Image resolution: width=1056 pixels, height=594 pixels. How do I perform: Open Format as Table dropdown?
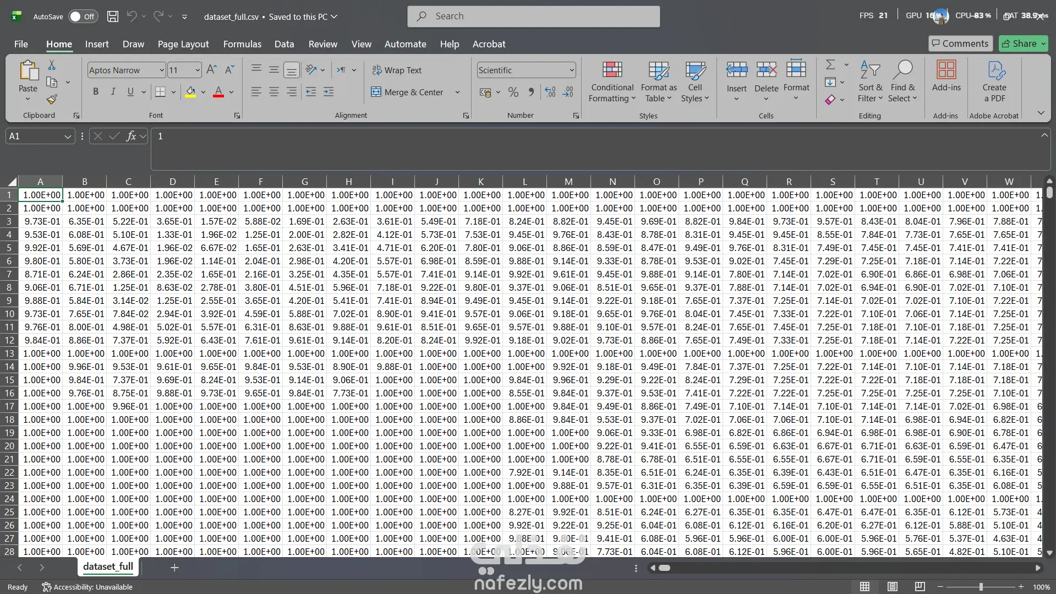659,81
